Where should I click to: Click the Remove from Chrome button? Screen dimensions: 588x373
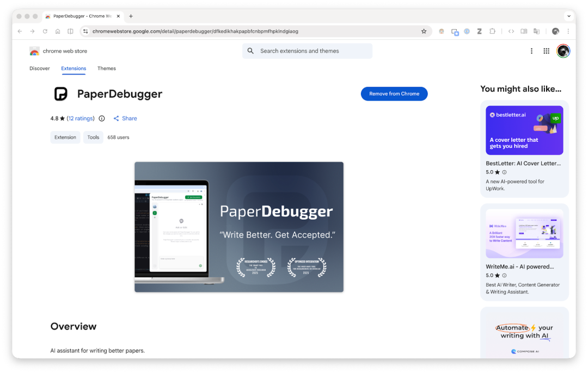pos(394,94)
